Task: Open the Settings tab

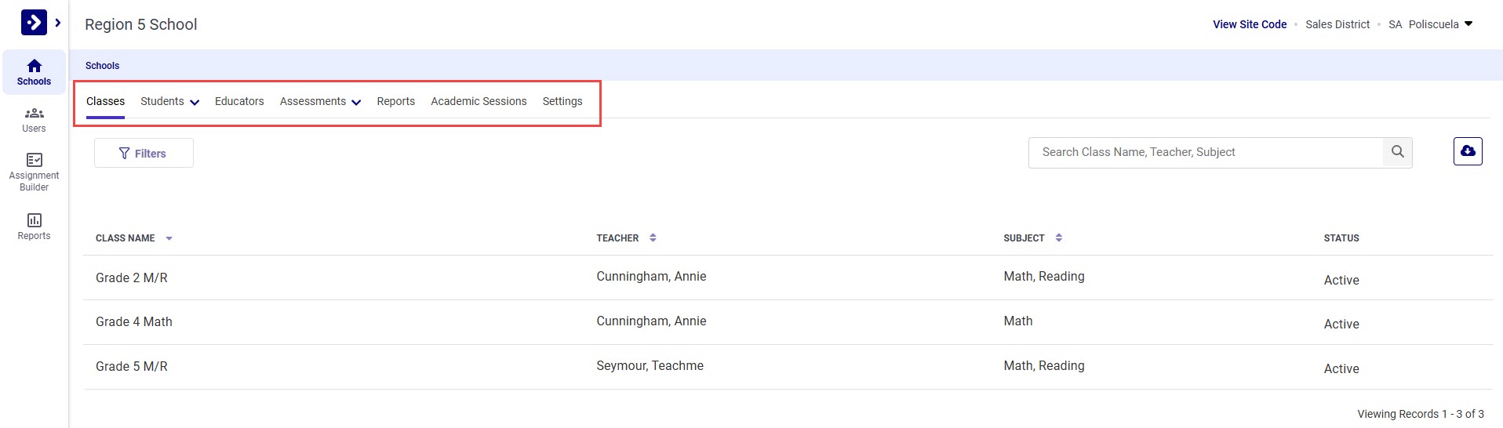Action: tap(562, 102)
